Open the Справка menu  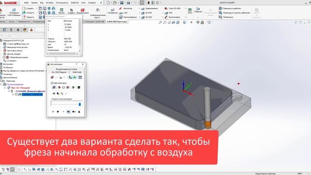(x=92, y=3)
